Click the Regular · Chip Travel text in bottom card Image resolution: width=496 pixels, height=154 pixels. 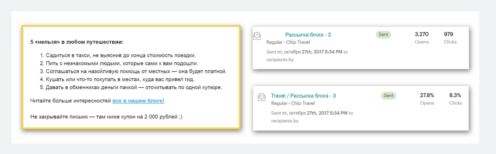point(293,103)
